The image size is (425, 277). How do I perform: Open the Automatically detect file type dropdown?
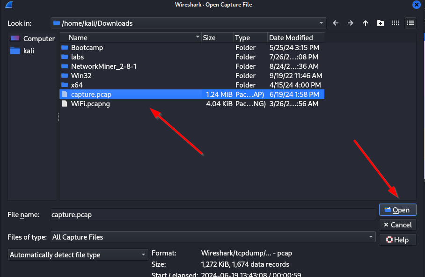point(78,255)
